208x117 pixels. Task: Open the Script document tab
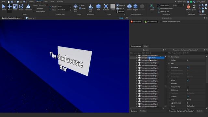tap(30, 18)
